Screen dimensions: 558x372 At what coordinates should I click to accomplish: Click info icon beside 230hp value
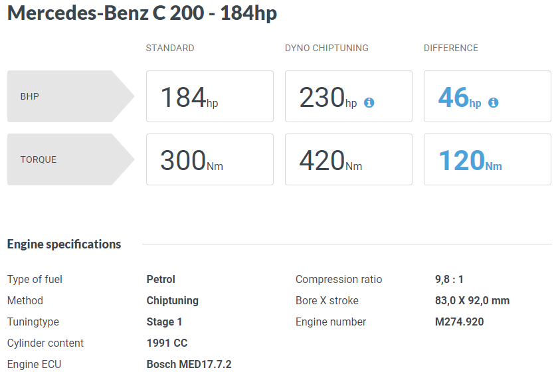click(369, 103)
